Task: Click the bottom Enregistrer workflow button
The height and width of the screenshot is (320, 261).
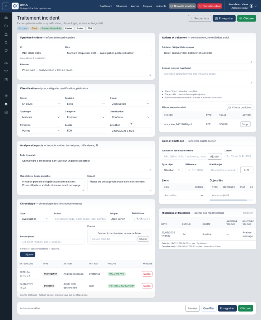Action: click(x=227, y=308)
